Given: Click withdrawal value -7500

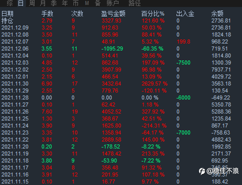Looking at the screenshot, I should pos(183,62).
